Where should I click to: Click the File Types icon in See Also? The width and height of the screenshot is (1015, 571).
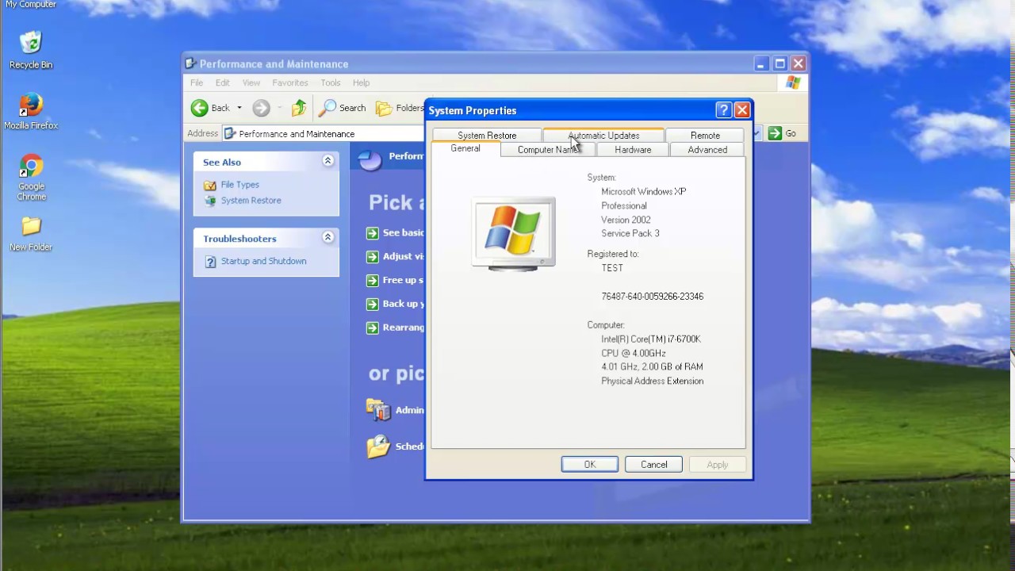pos(210,185)
